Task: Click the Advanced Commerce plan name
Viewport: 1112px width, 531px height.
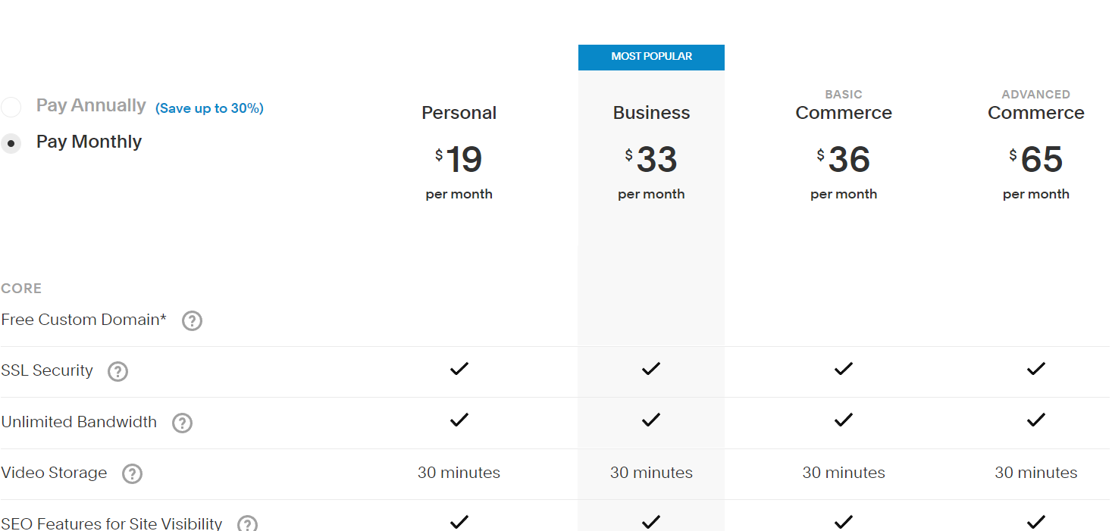Action: (x=1035, y=112)
